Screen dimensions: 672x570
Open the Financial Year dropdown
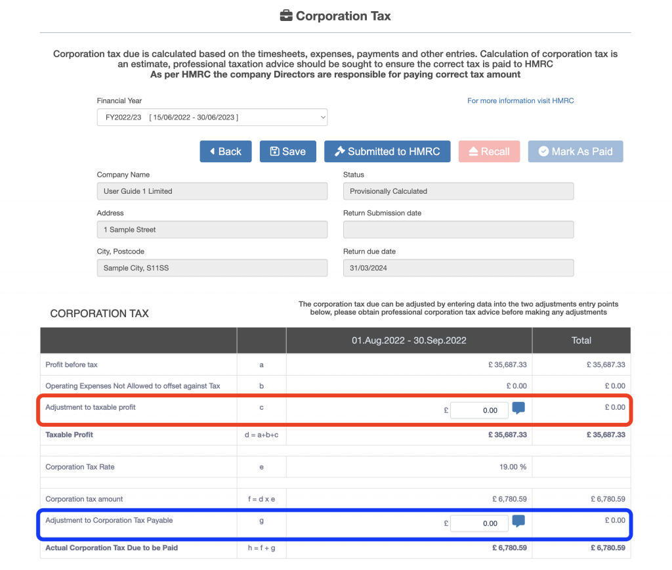click(212, 118)
